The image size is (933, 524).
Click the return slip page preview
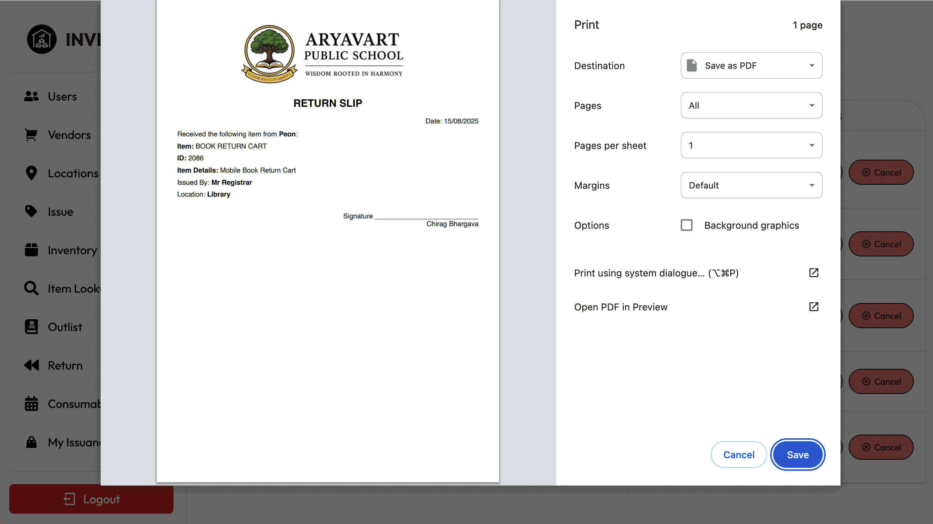[328, 241]
